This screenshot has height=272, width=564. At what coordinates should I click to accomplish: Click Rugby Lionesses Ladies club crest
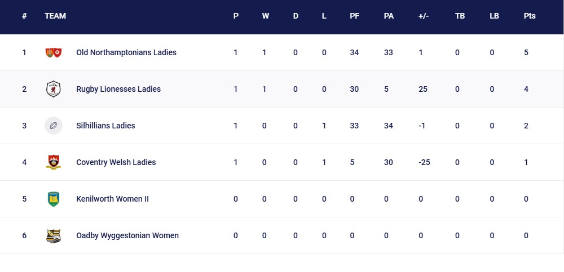(53, 89)
